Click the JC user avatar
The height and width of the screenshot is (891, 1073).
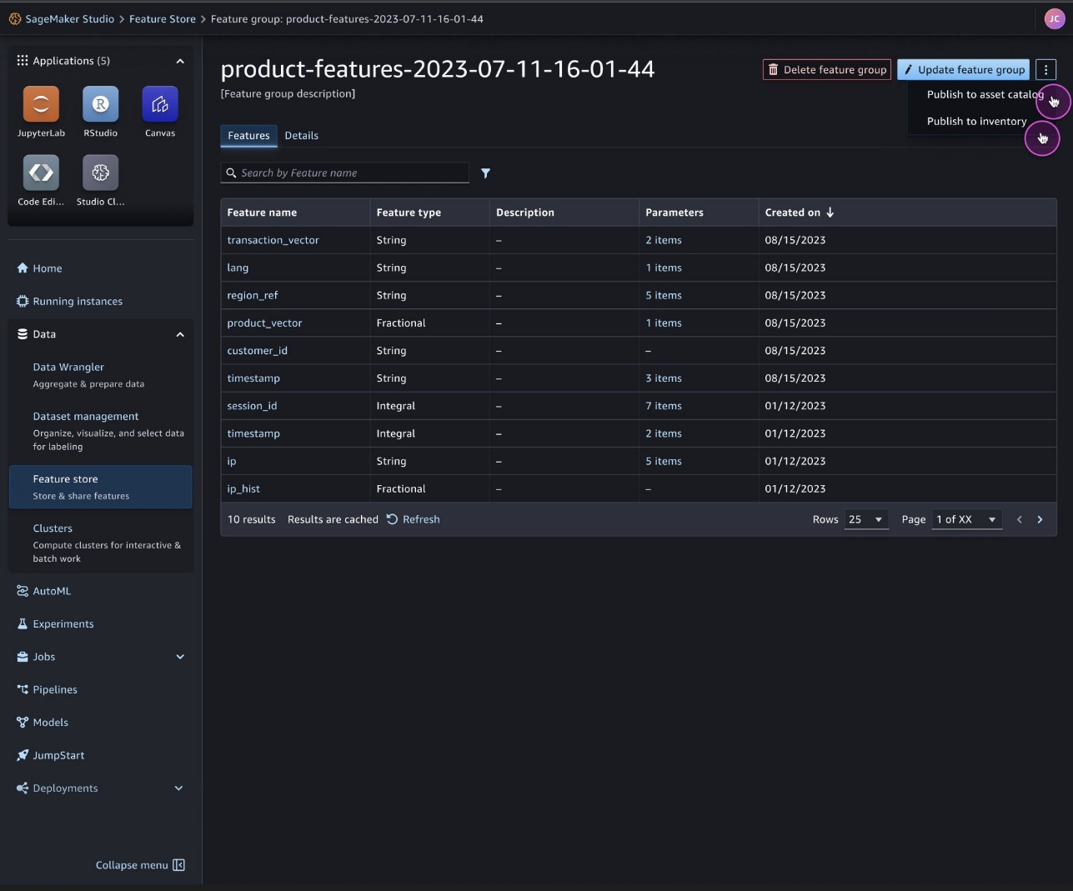click(x=1054, y=18)
